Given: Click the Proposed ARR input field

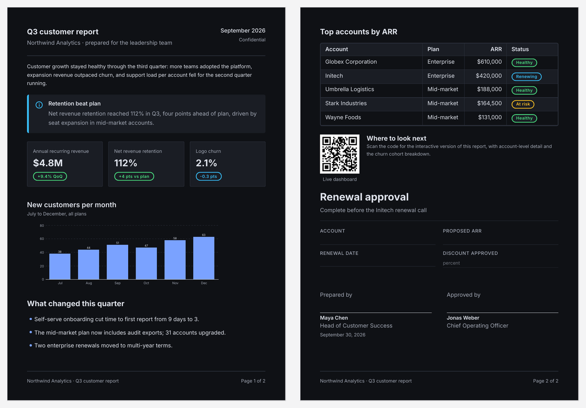Looking at the screenshot, I should click(501, 240).
